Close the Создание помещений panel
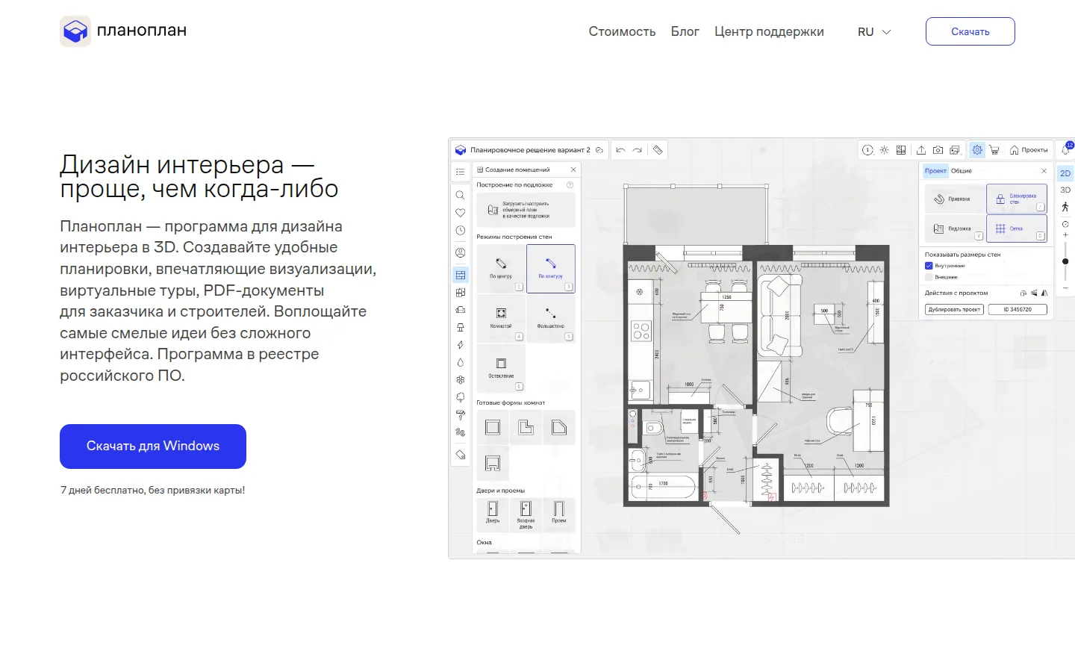Screen dimensions: 1075x672 tap(573, 169)
